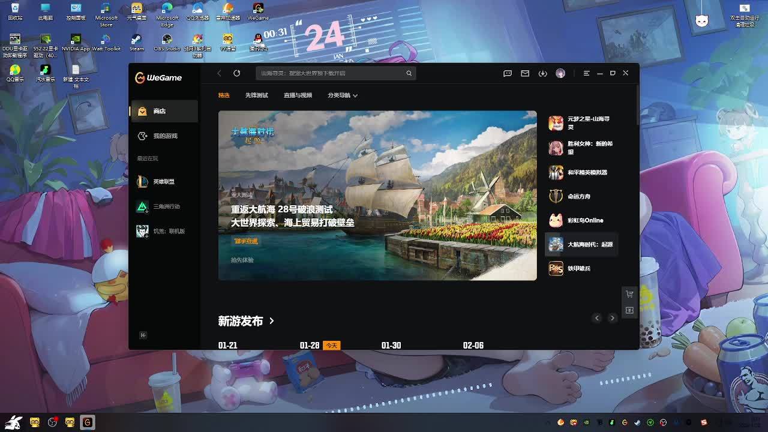Image resolution: width=768 pixels, height=432 pixels.
Task: Expand the 分类导航 dropdown
Action: [x=343, y=95]
